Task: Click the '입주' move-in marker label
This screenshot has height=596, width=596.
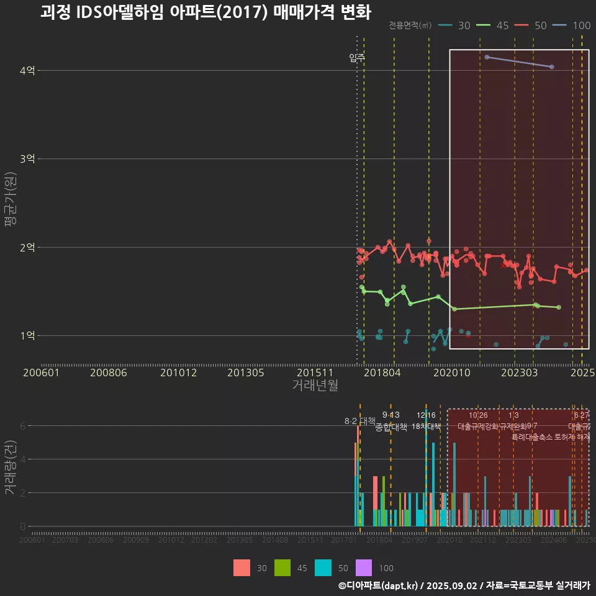Action: tap(357, 58)
